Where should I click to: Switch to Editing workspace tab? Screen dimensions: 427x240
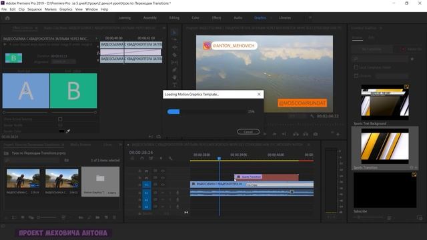(x=174, y=18)
